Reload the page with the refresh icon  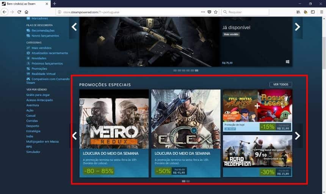(x=19, y=12)
